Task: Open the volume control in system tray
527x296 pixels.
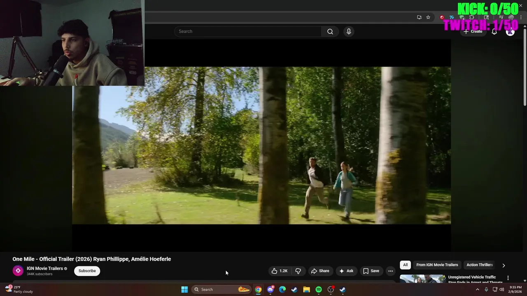Action: [501, 289]
